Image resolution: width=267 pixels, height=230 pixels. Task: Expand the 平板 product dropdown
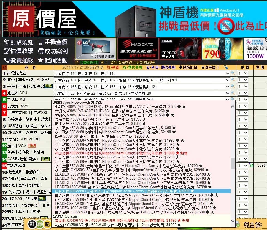coord(228,87)
